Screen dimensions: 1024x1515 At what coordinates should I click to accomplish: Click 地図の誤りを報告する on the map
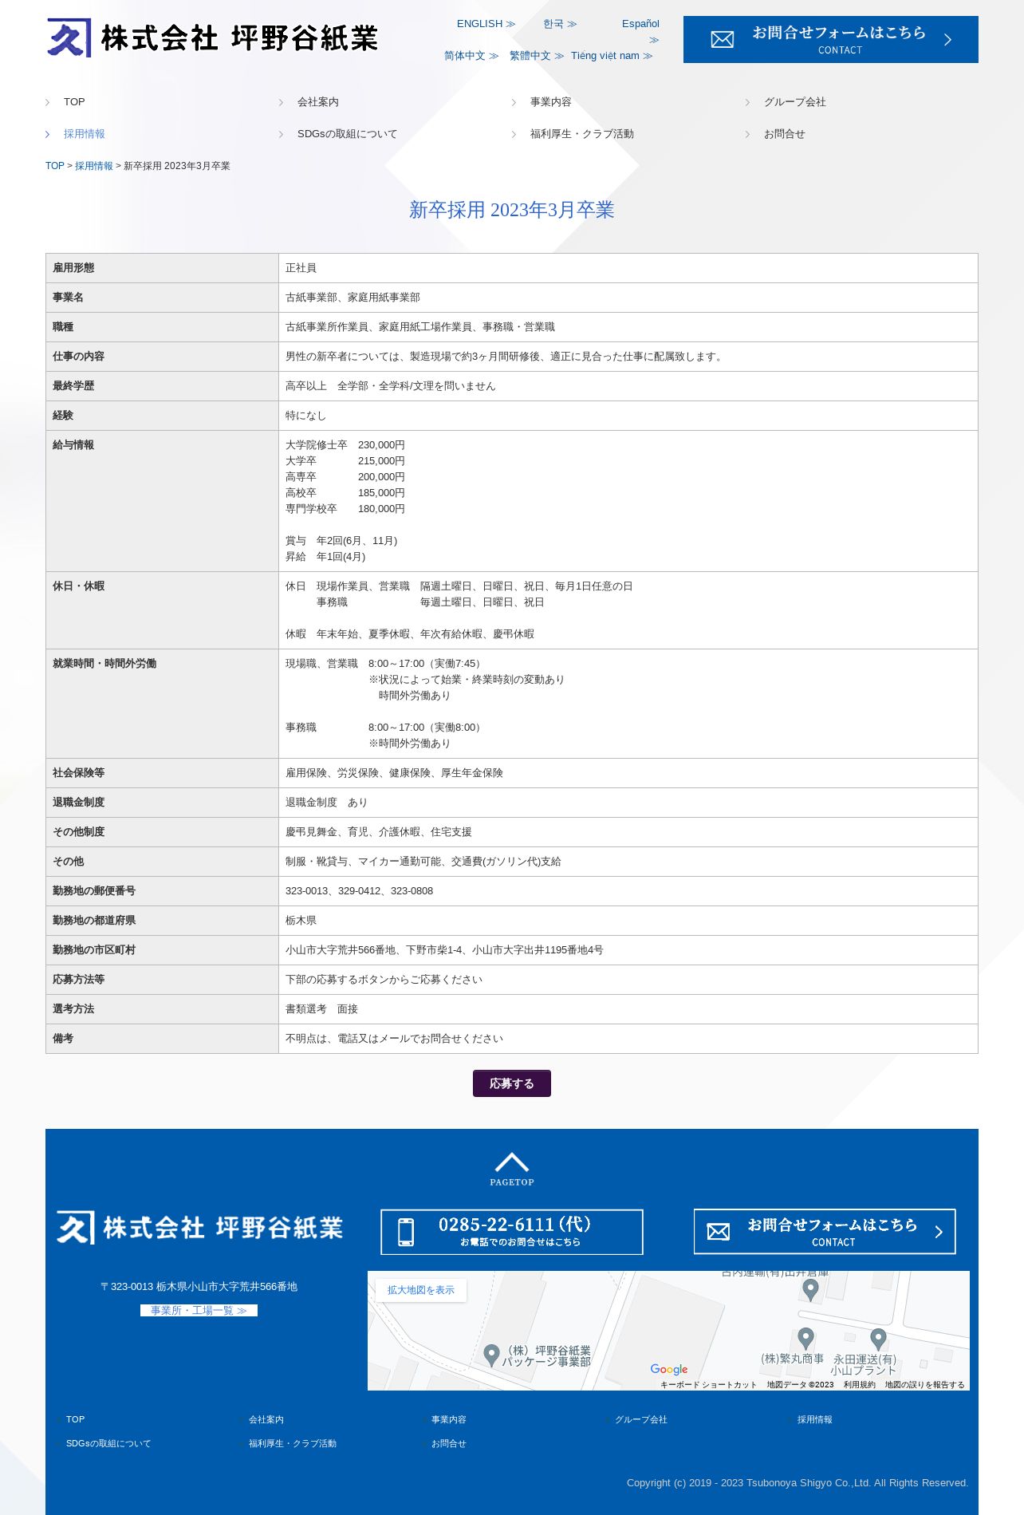coord(924,1385)
